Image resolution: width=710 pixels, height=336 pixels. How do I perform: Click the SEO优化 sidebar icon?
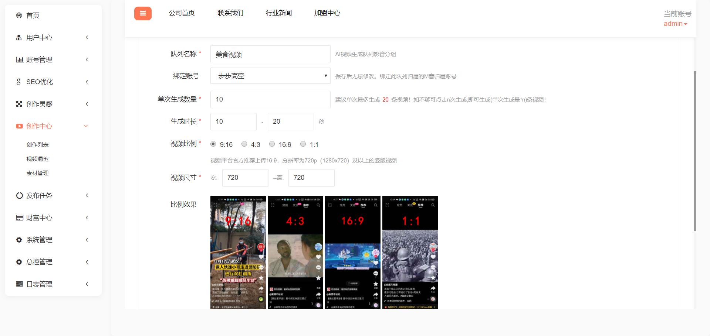[x=19, y=82]
